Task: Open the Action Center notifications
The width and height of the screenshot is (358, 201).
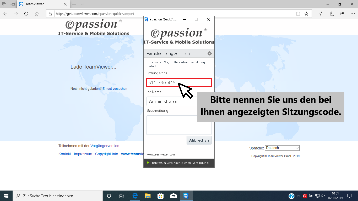Action: coord(349,196)
